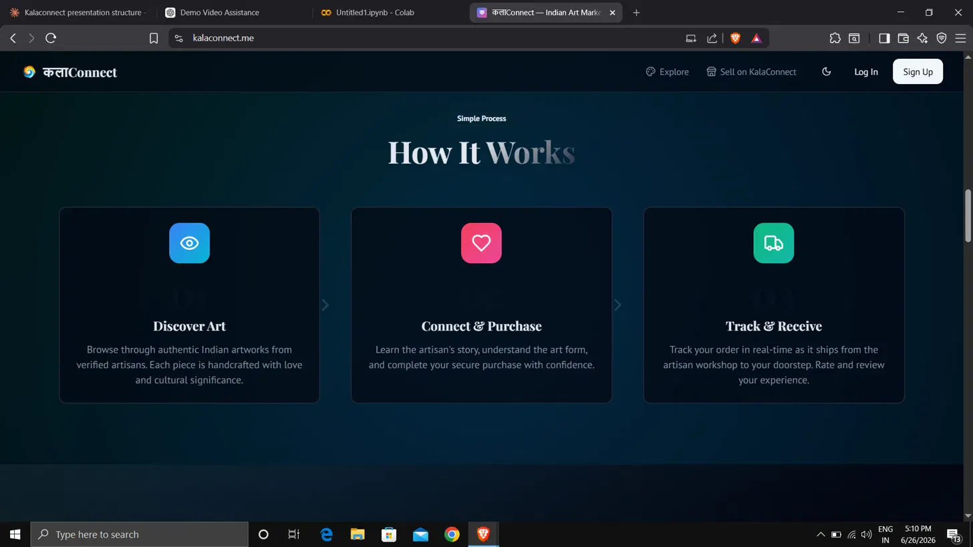Click the Brave browser taskbar icon
973x547 pixels.
(x=483, y=534)
